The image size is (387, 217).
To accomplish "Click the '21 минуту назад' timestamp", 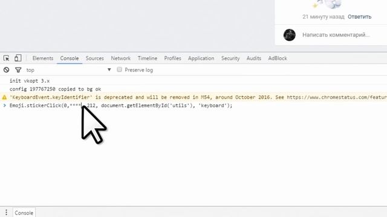I will (x=323, y=17).
